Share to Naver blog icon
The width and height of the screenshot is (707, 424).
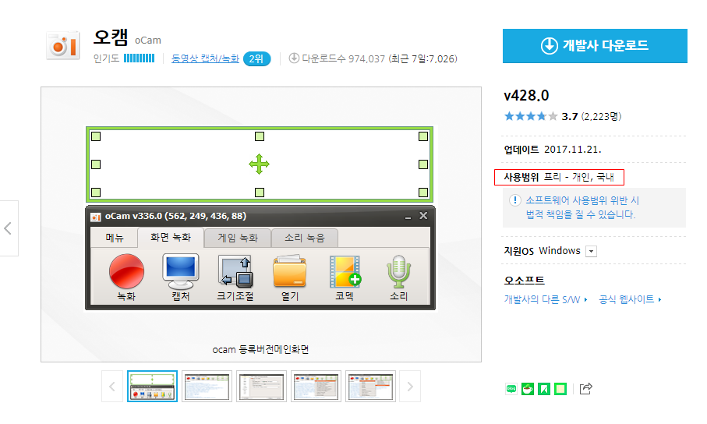tap(511, 388)
